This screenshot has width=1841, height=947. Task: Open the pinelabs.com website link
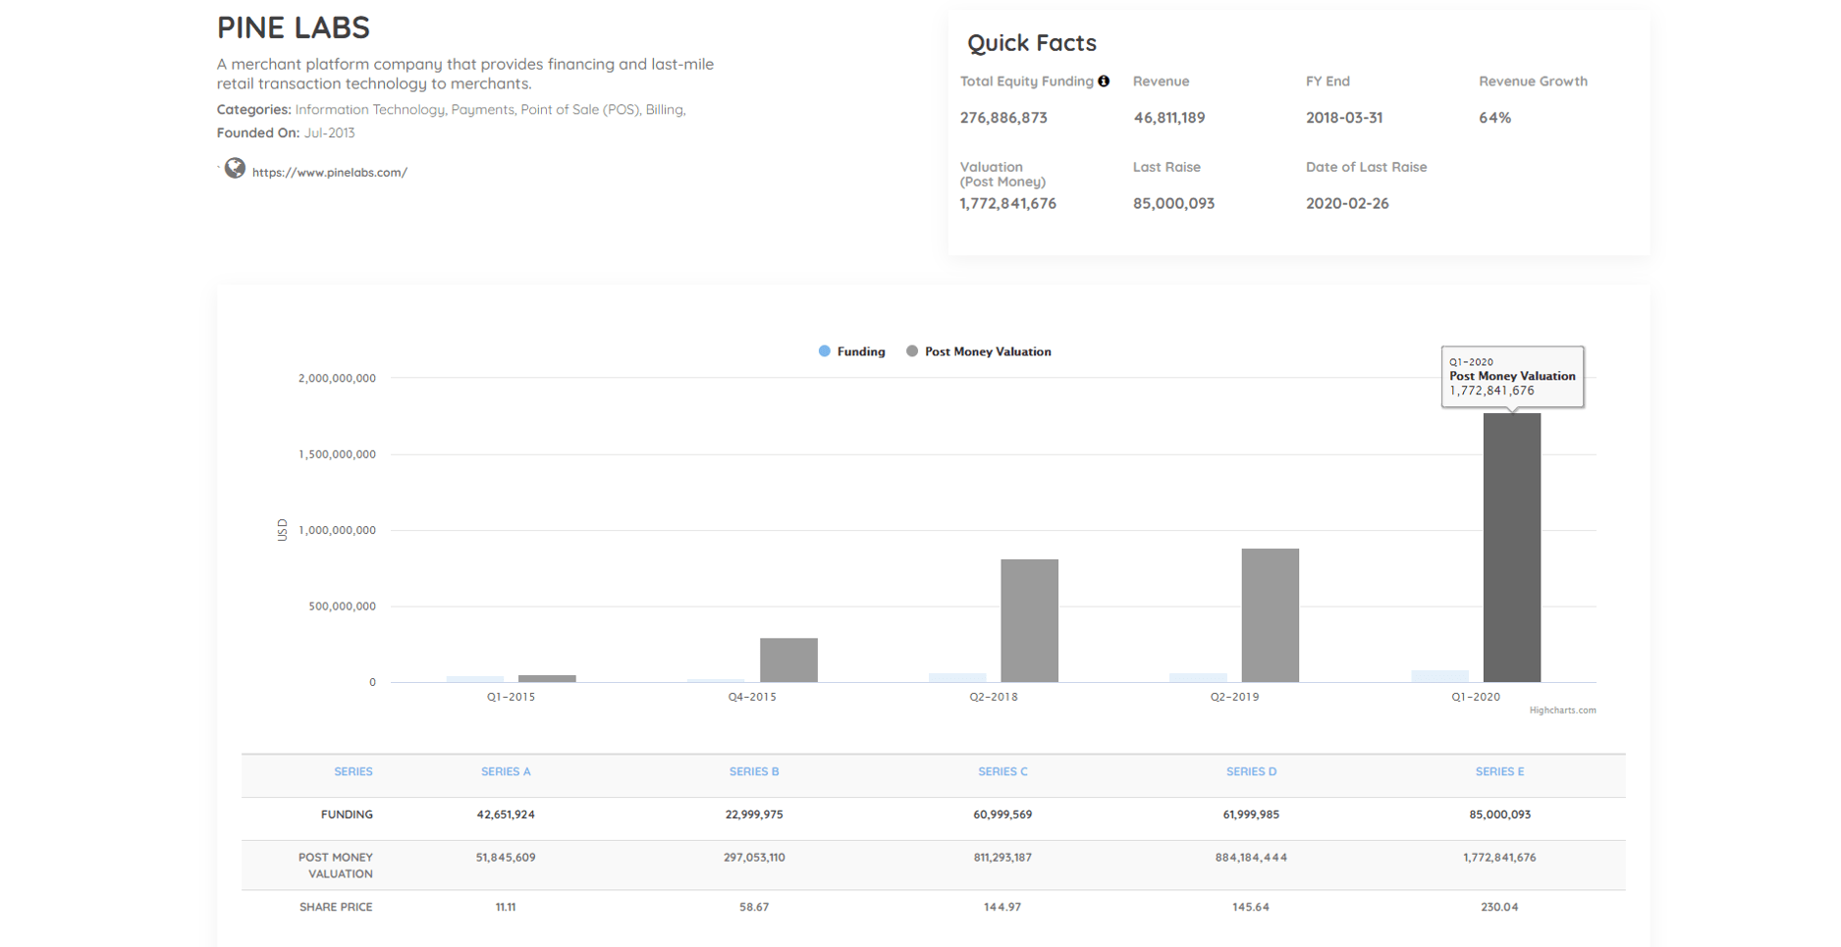point(329,173)
